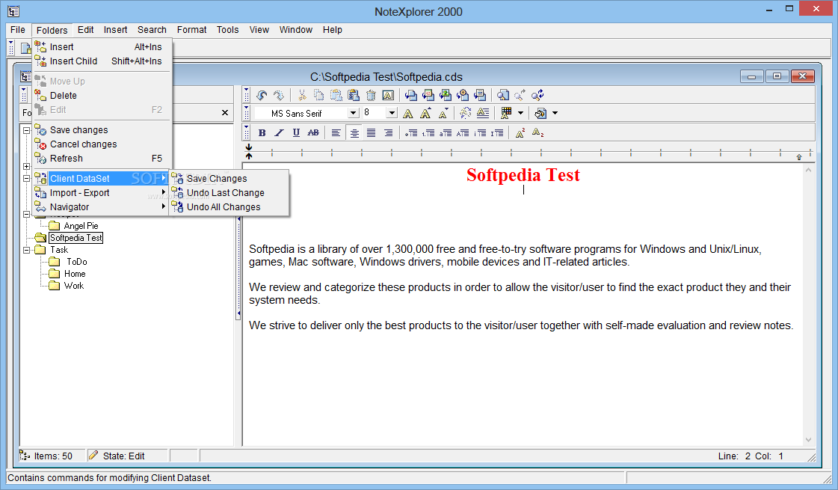Open the highlight color dropdown arrow
The width and height of the screenshot is (838, 490).
click(x=555, y=114)
